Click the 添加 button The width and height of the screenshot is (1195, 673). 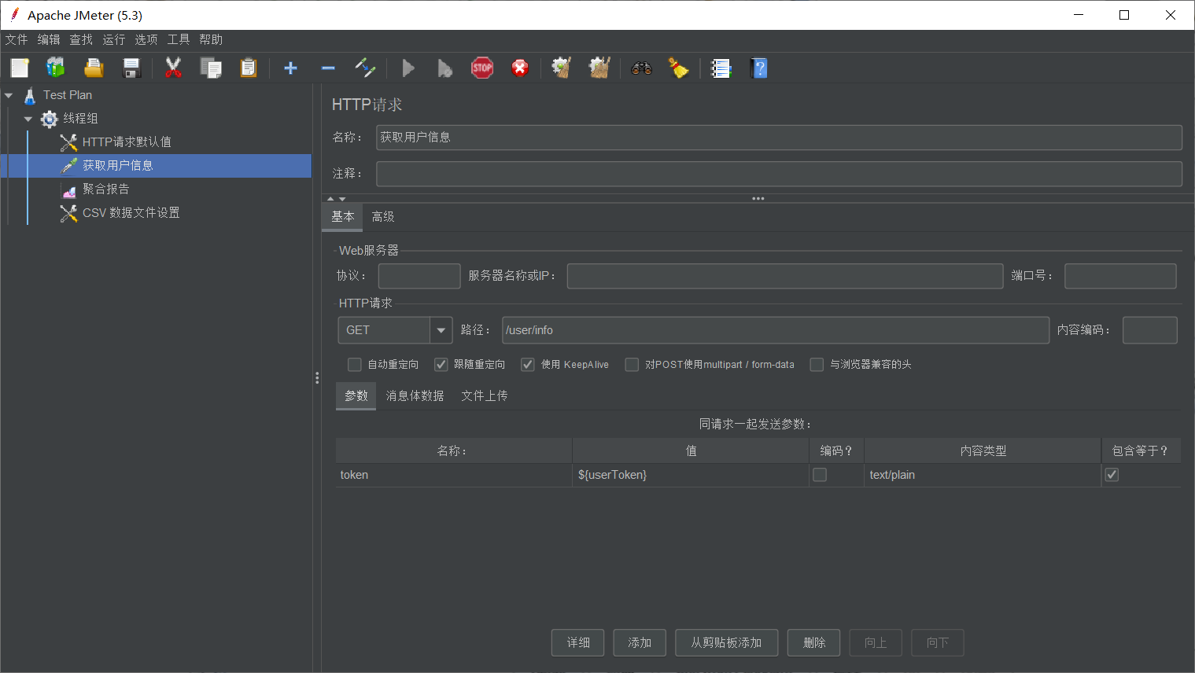[640, 643]
